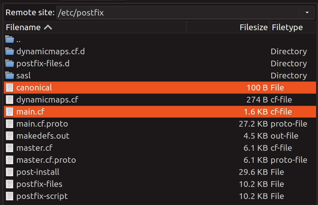Click the Remote site label
The width and height of the screenshot is (318, 205).
(30, 12)
